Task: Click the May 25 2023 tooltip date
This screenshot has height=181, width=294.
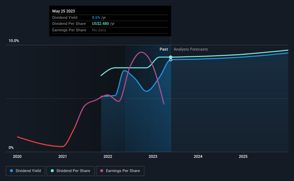Action: [63, 11]
